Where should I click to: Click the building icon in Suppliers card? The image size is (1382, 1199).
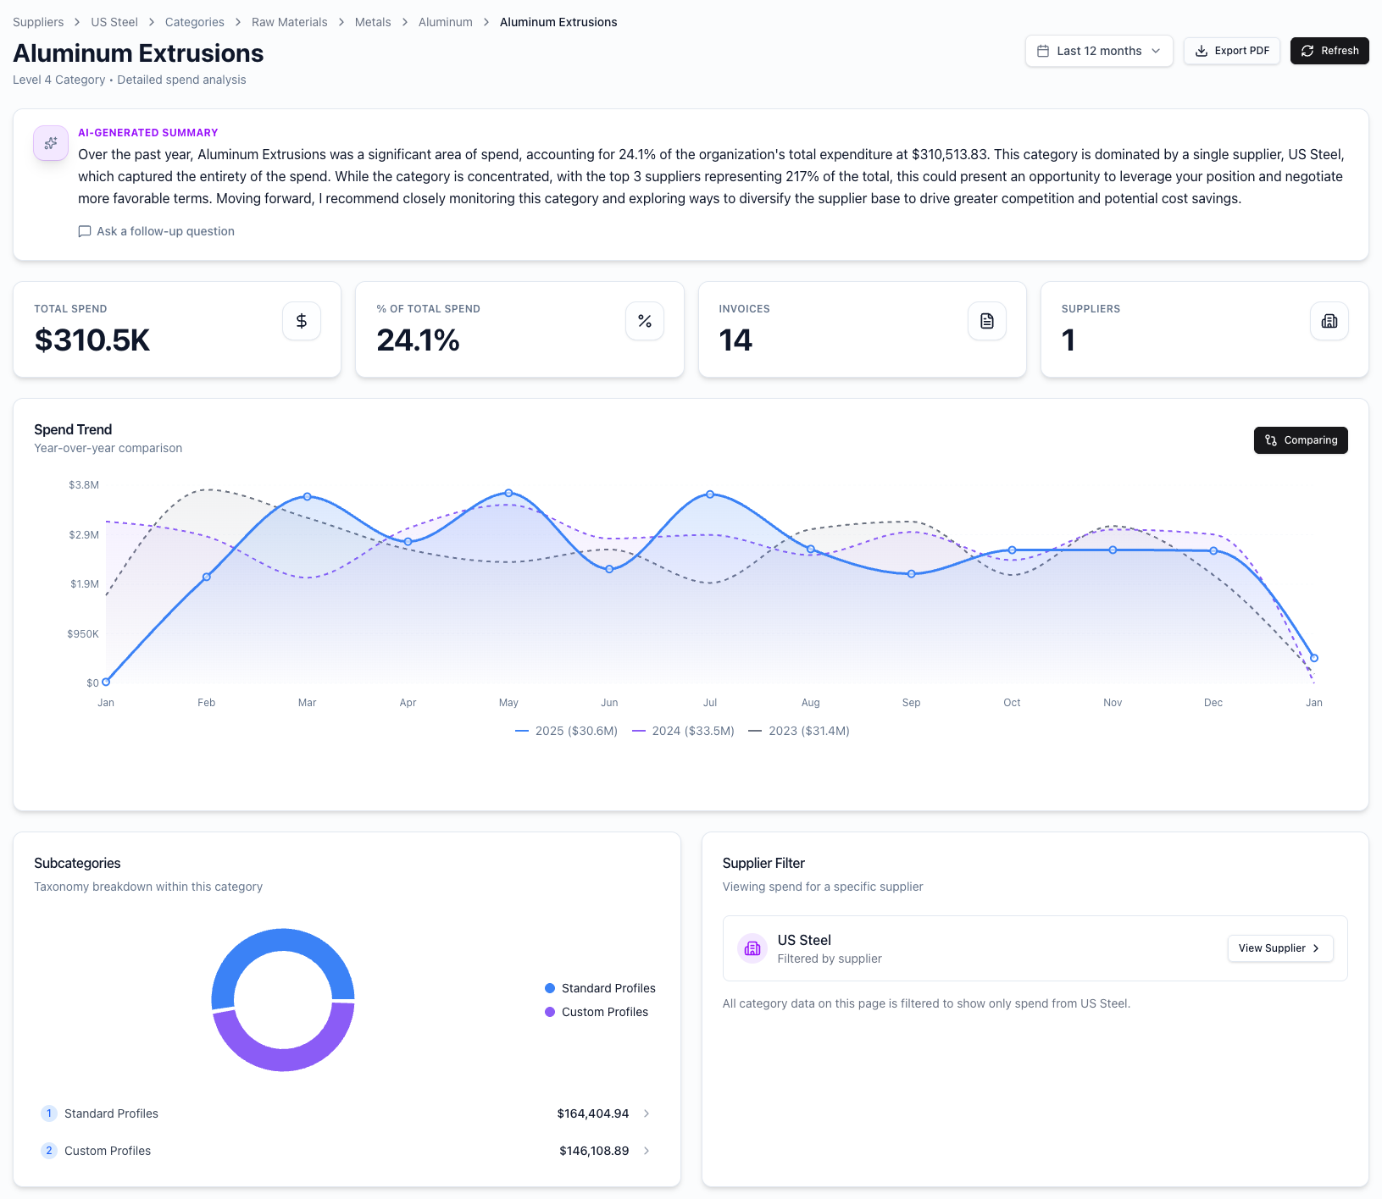tap(1329, 321)
